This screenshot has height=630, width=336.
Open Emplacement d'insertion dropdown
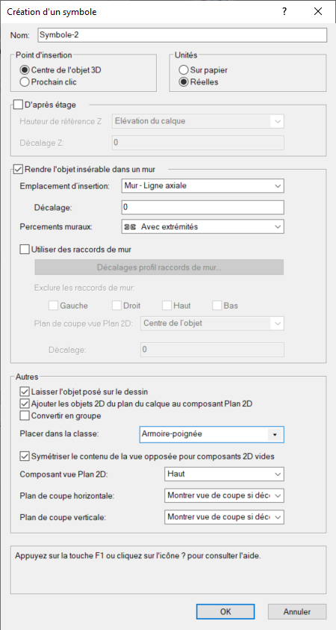pos(202,186)
